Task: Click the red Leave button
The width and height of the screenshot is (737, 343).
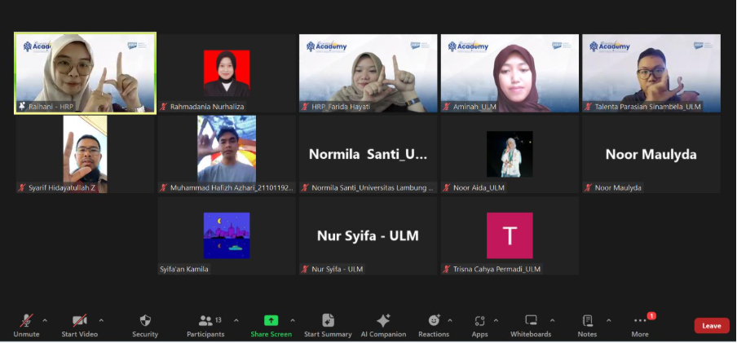Action: click(712, 326)
